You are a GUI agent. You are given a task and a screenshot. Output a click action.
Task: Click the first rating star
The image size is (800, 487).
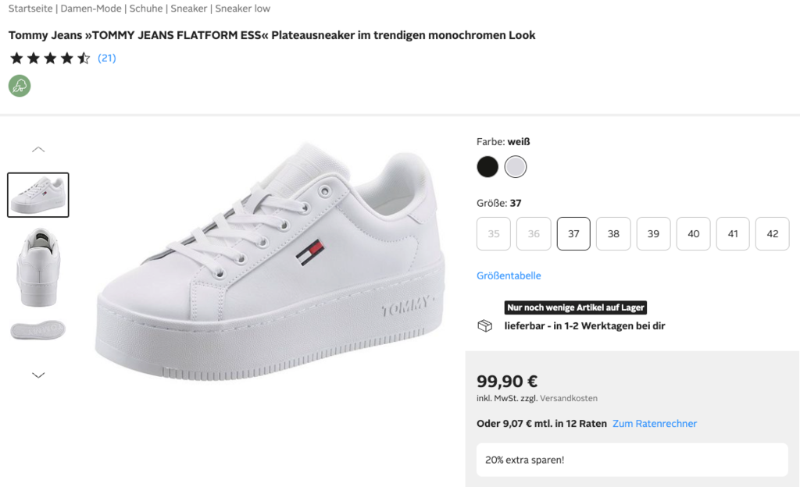16,57
